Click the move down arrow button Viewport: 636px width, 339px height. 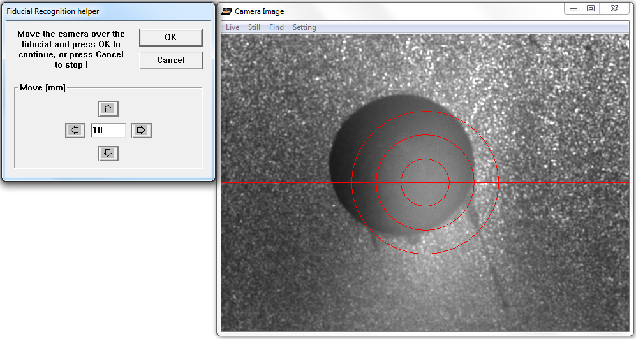click(x=108, y=153)
